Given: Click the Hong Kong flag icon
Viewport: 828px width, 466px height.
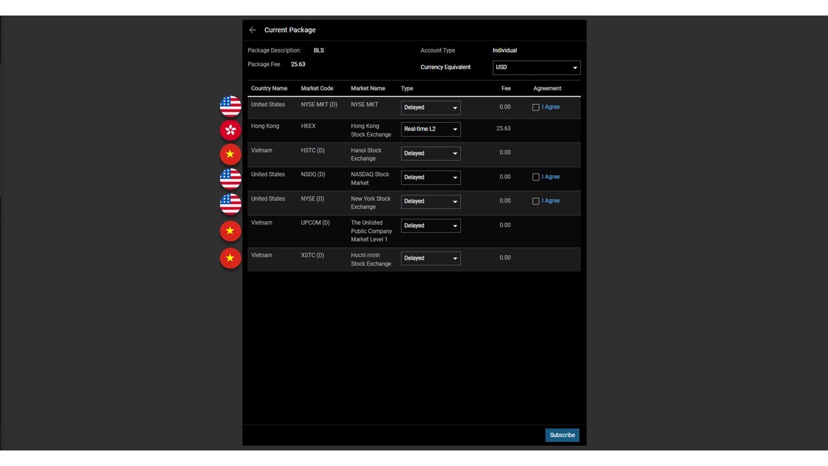Looking at the screenshot, I should click(230, 130).
